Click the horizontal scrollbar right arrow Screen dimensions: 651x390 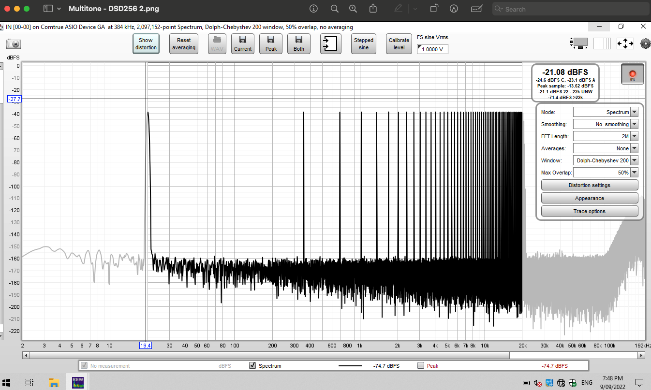pyautogui.click(x=641, y=355)
